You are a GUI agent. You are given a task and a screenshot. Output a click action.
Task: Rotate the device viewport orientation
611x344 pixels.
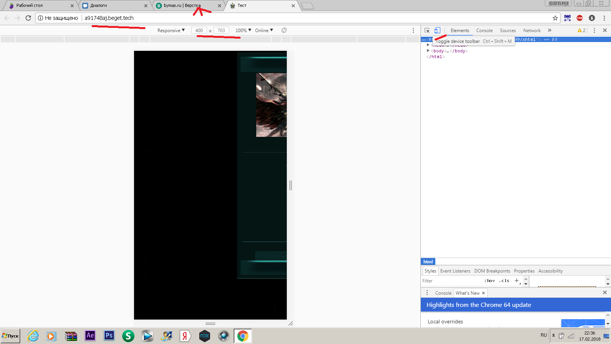click(x=284, y=30)
